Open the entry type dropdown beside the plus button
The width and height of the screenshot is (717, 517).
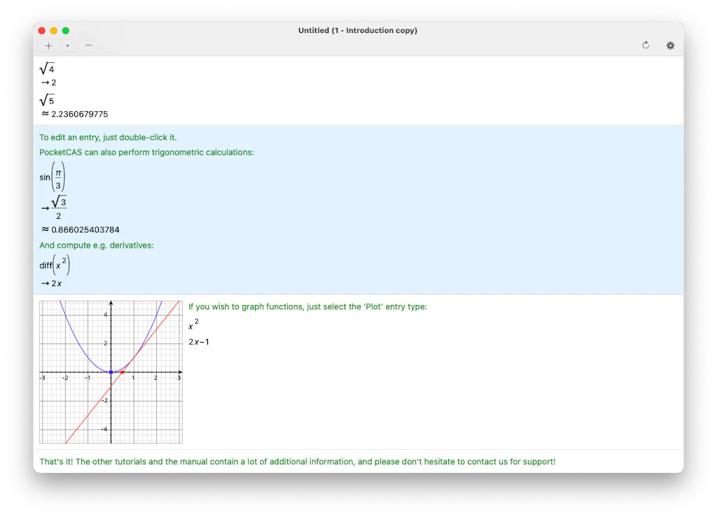67,45
